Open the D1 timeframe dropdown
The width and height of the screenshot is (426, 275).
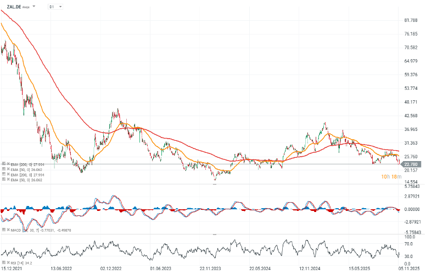pos(55,7)
